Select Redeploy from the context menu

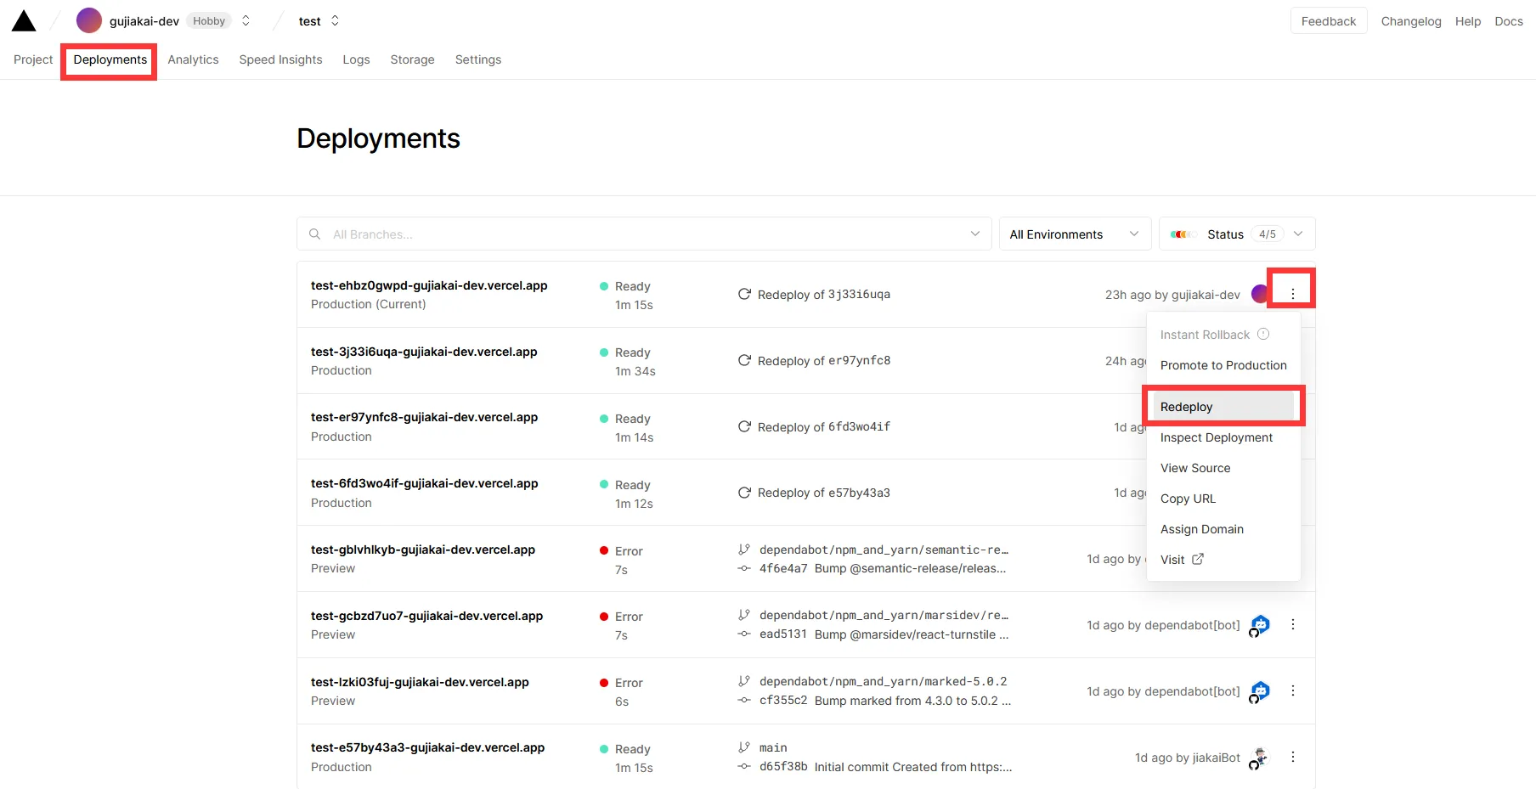click(1223, 407)
